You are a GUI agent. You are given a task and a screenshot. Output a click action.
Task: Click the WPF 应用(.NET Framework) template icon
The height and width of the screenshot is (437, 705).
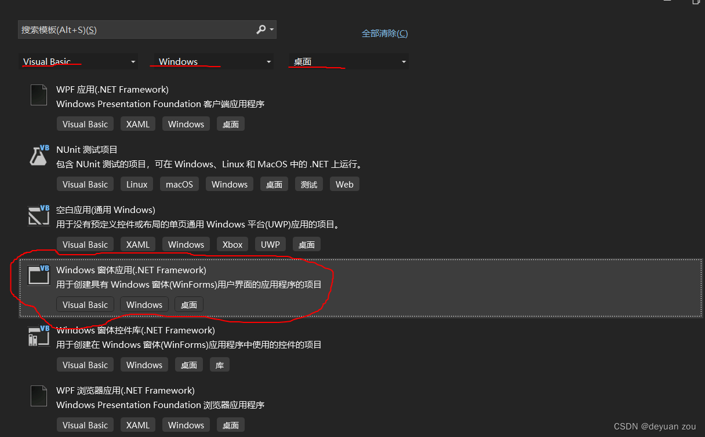click(x=38, y=95)
